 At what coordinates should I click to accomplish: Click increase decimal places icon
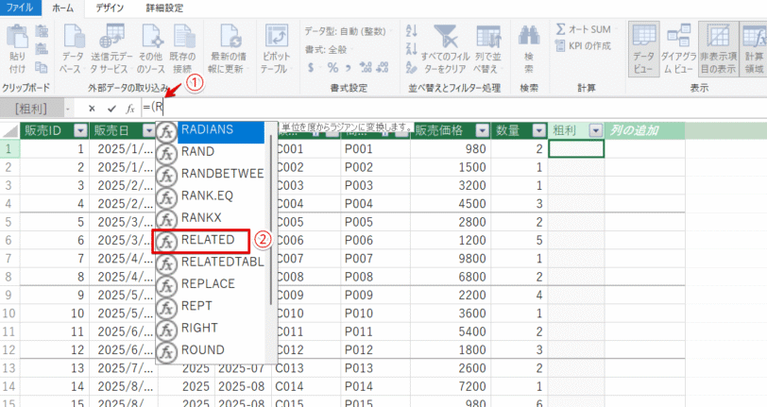(366, 67)
